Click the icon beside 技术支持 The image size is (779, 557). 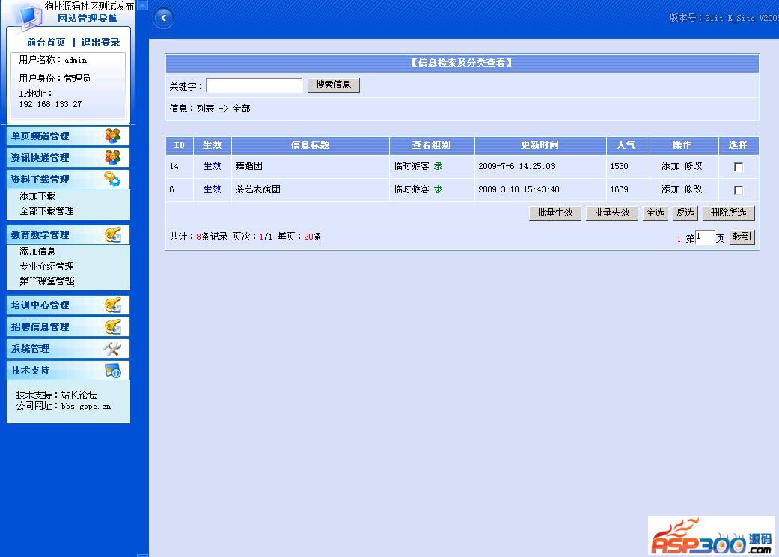coord(112,370)
